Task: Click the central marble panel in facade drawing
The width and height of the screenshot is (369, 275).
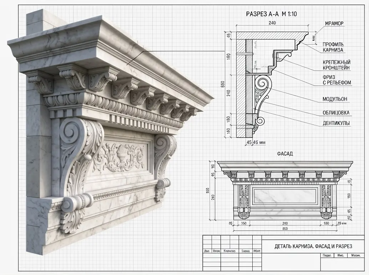Action: coord(285,196)
